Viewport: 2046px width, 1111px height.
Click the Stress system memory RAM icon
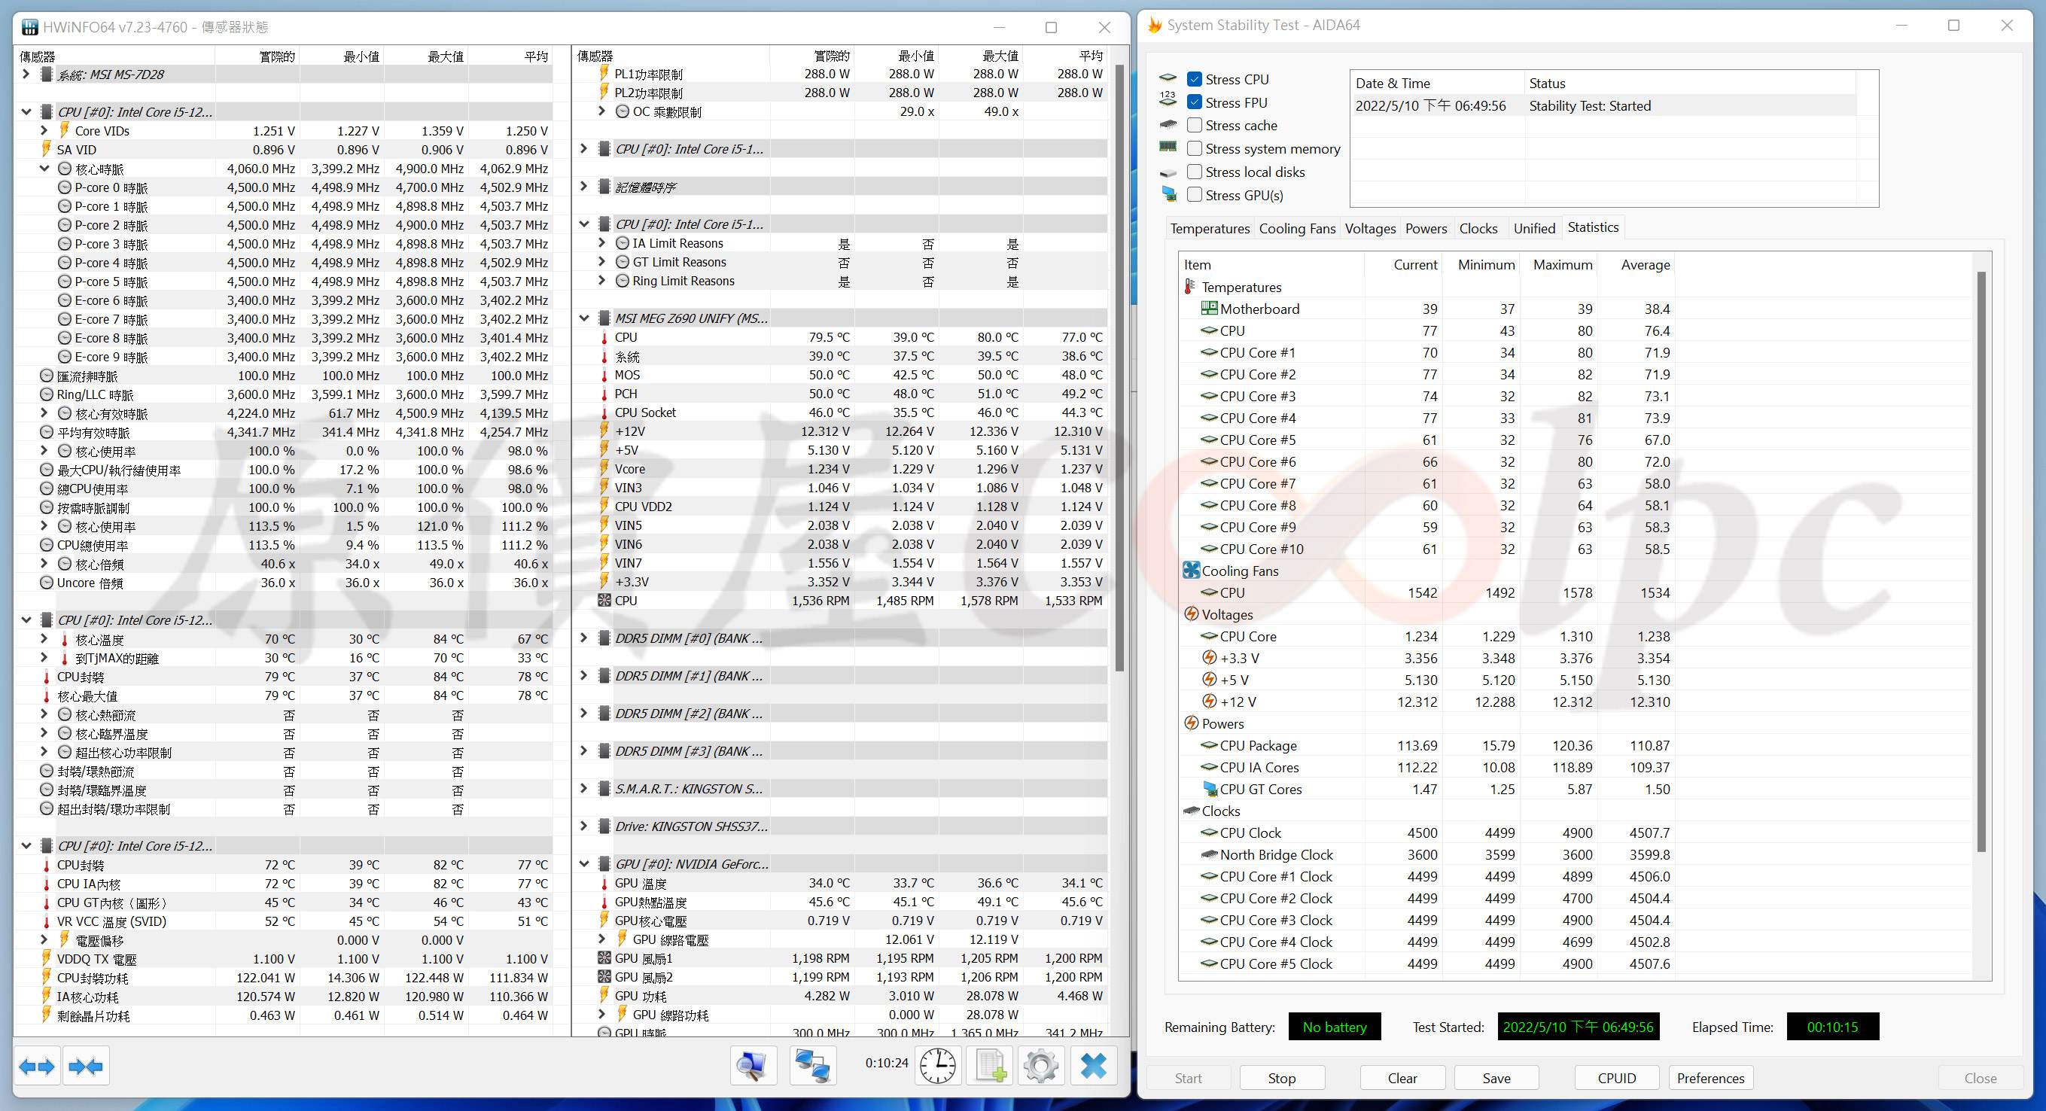click(x=1168, y=146)
